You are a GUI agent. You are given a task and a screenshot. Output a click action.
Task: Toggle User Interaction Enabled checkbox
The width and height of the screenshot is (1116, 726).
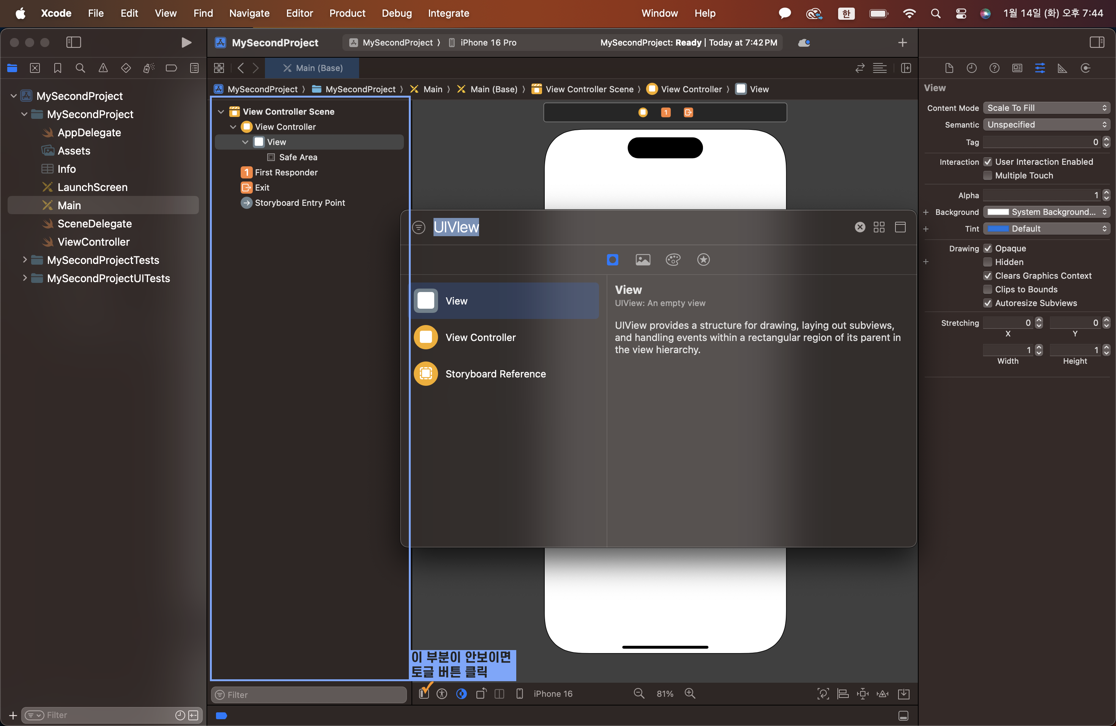[x=988, y=162]
